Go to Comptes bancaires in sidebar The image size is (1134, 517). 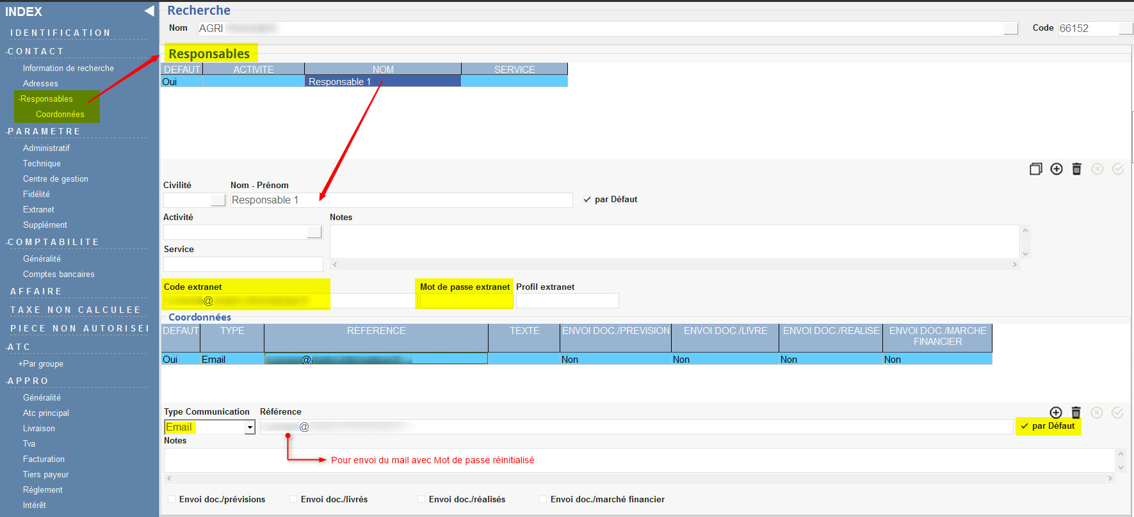[x=59, y=274]
